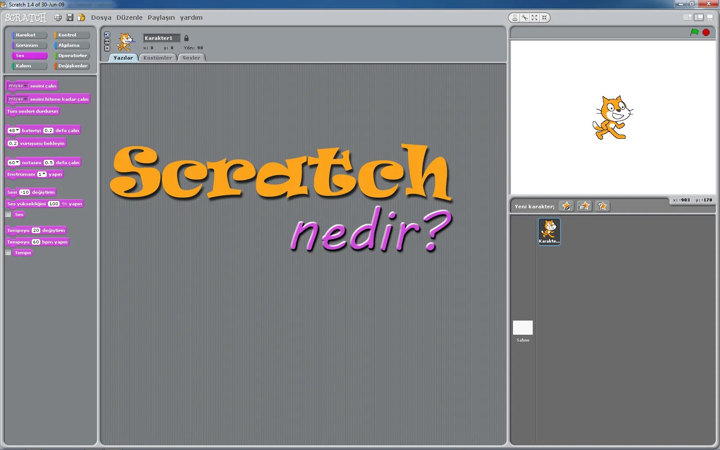Set rotation style to can rotate
The width and height of the screenshot is (720, 450).
click(x=107, y=35)
